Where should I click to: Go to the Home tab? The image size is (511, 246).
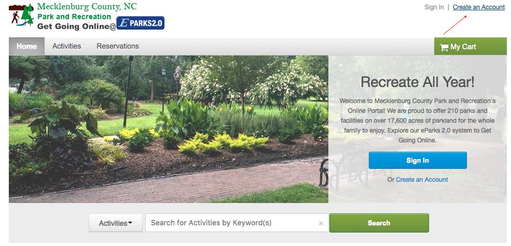(27, 46)
